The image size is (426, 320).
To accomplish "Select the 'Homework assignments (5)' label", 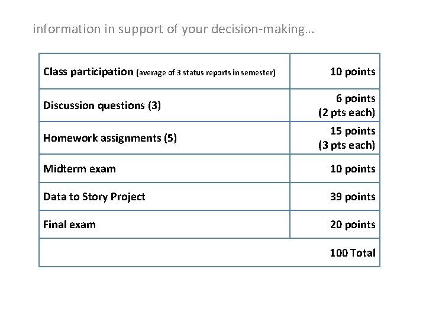I will click(110, 138).
